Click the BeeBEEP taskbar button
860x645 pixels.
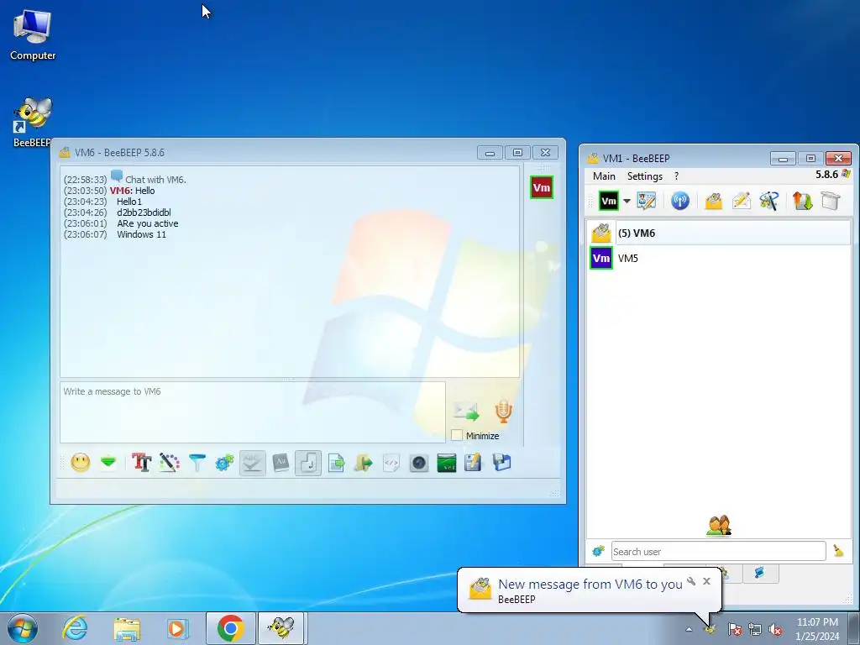[x=281, y=628]
